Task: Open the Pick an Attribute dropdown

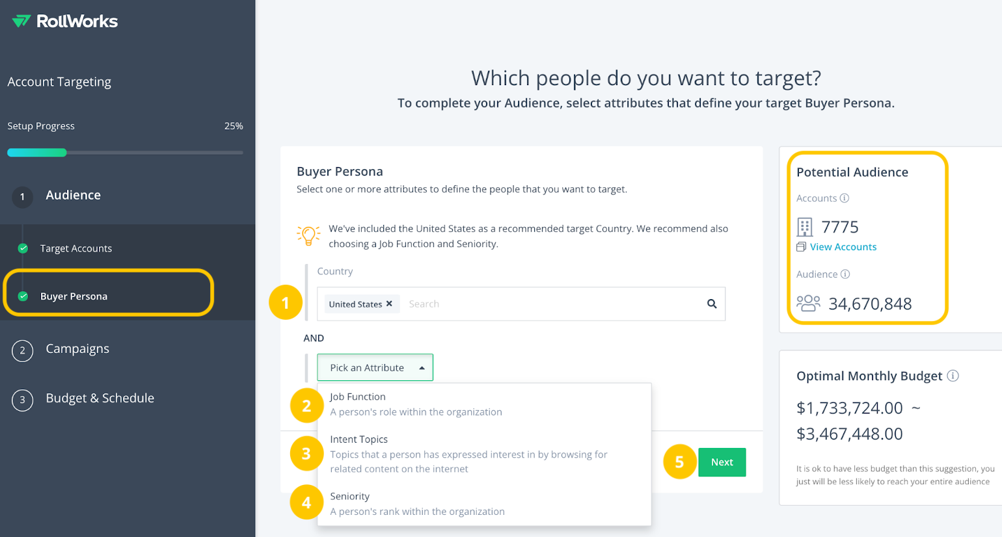Action: pos(375,367)
